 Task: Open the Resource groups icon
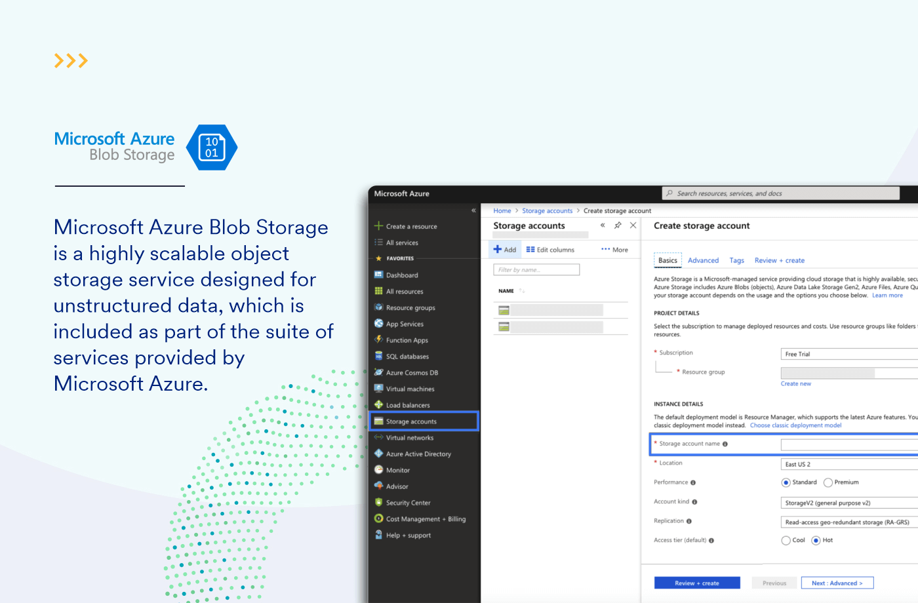(378, 307)
